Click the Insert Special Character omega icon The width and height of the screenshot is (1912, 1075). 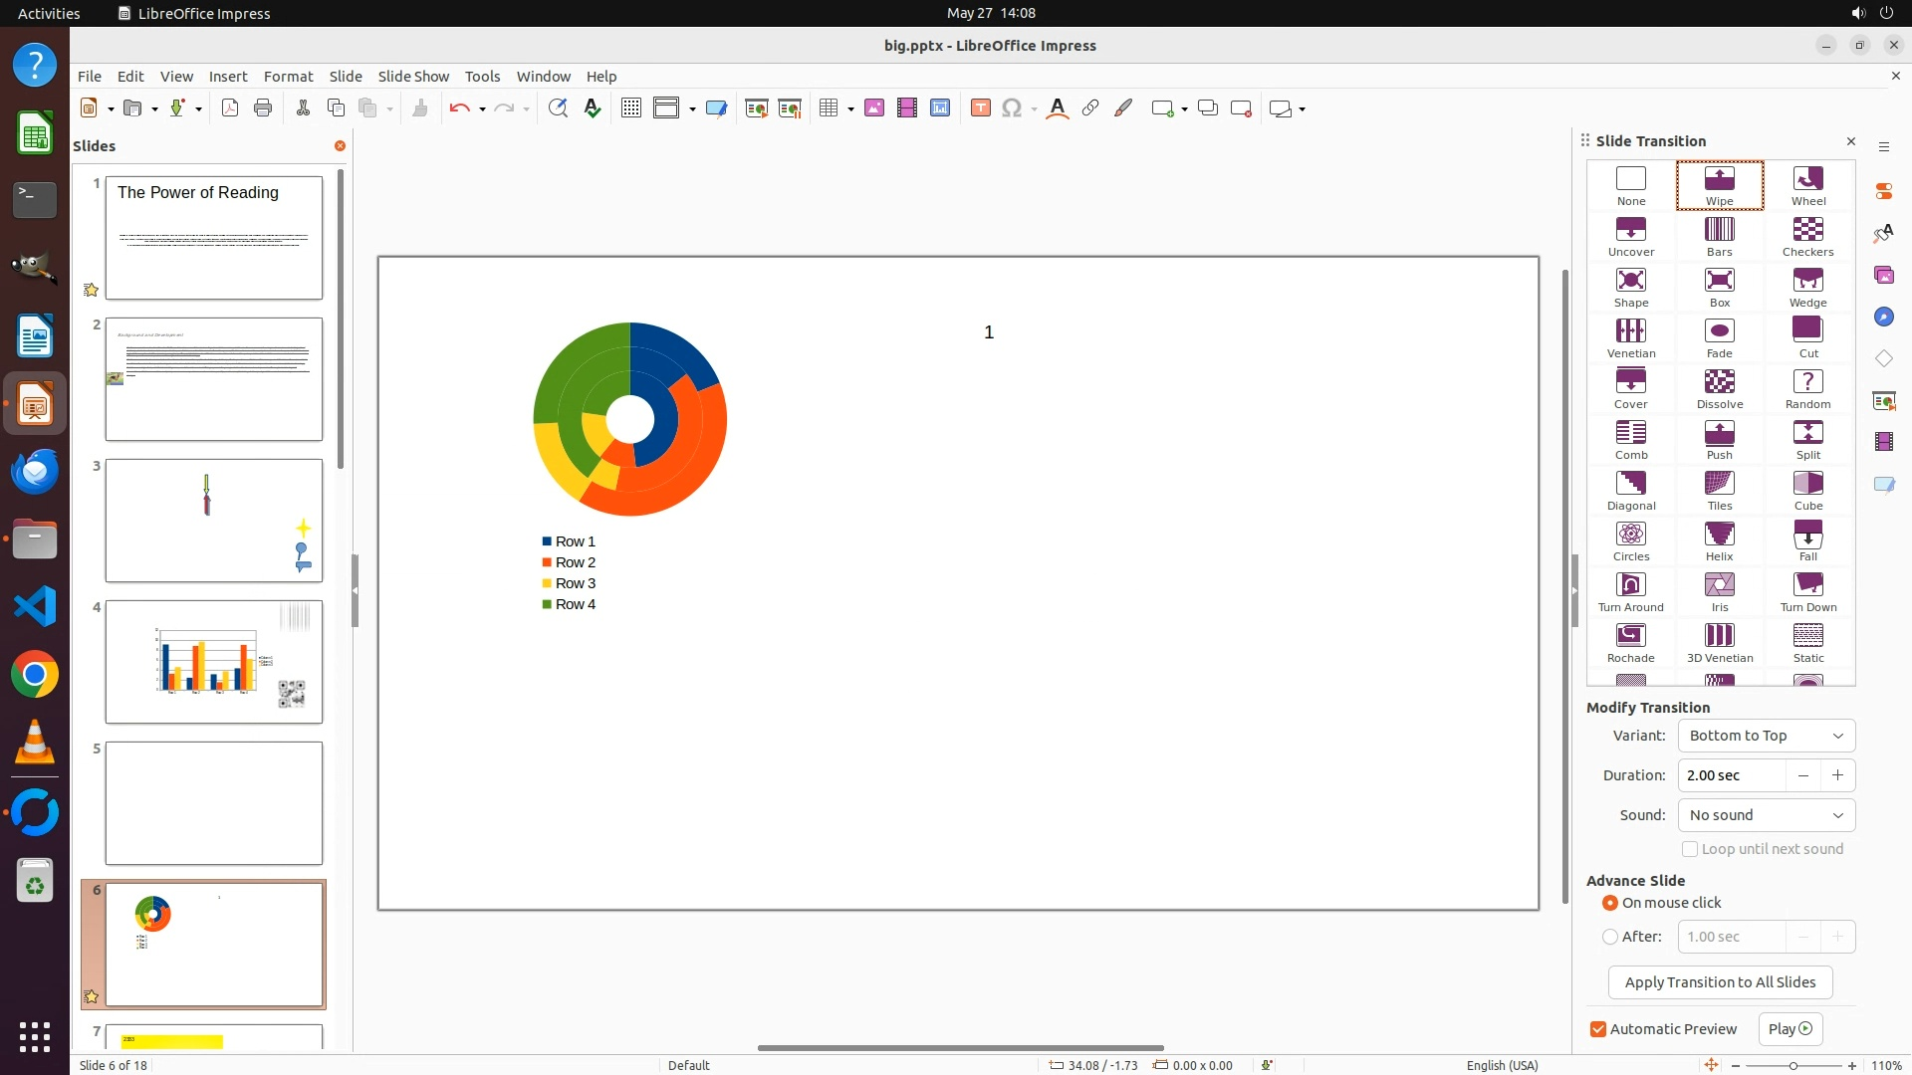click(x=1012, y=108)
